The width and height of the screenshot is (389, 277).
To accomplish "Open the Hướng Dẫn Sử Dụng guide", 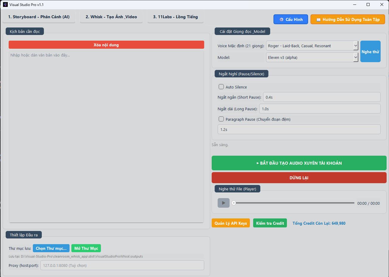I will coord(348,19).
